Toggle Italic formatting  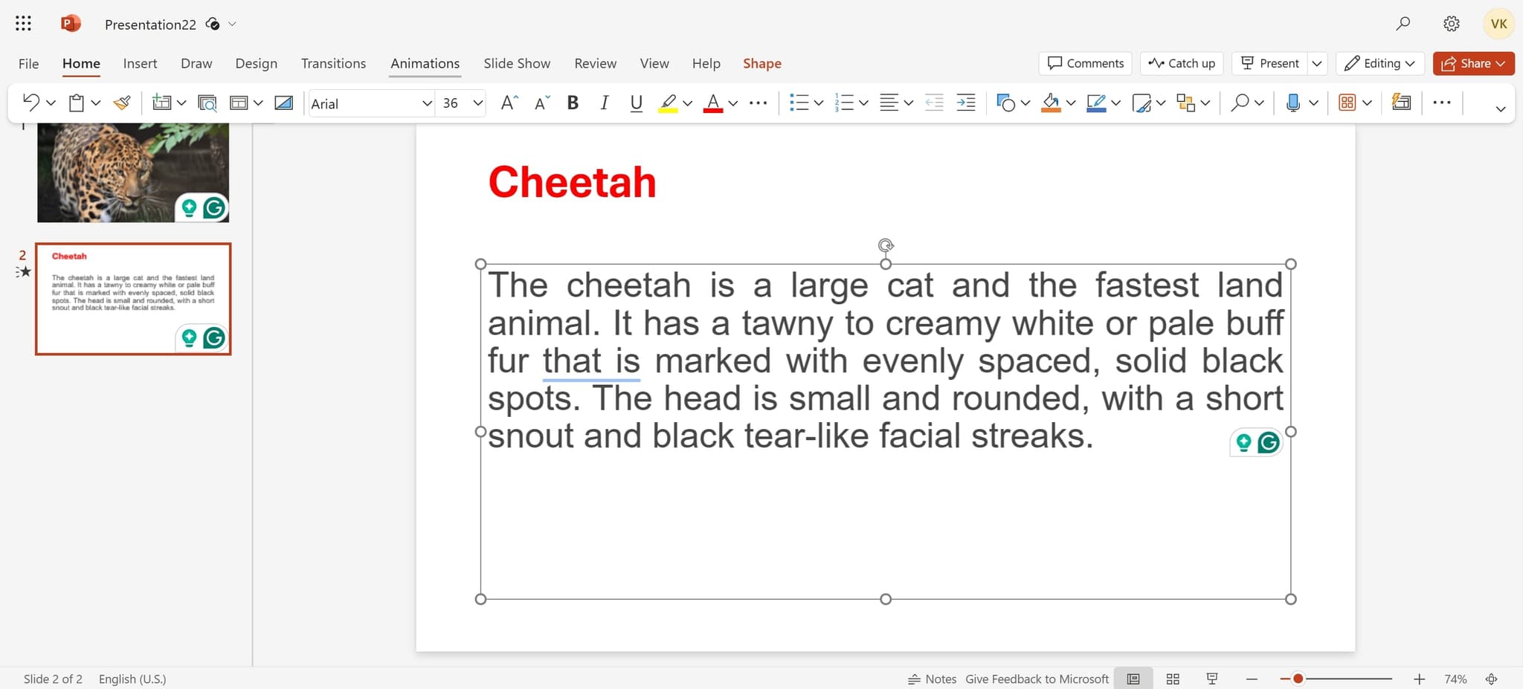point(604,103)
